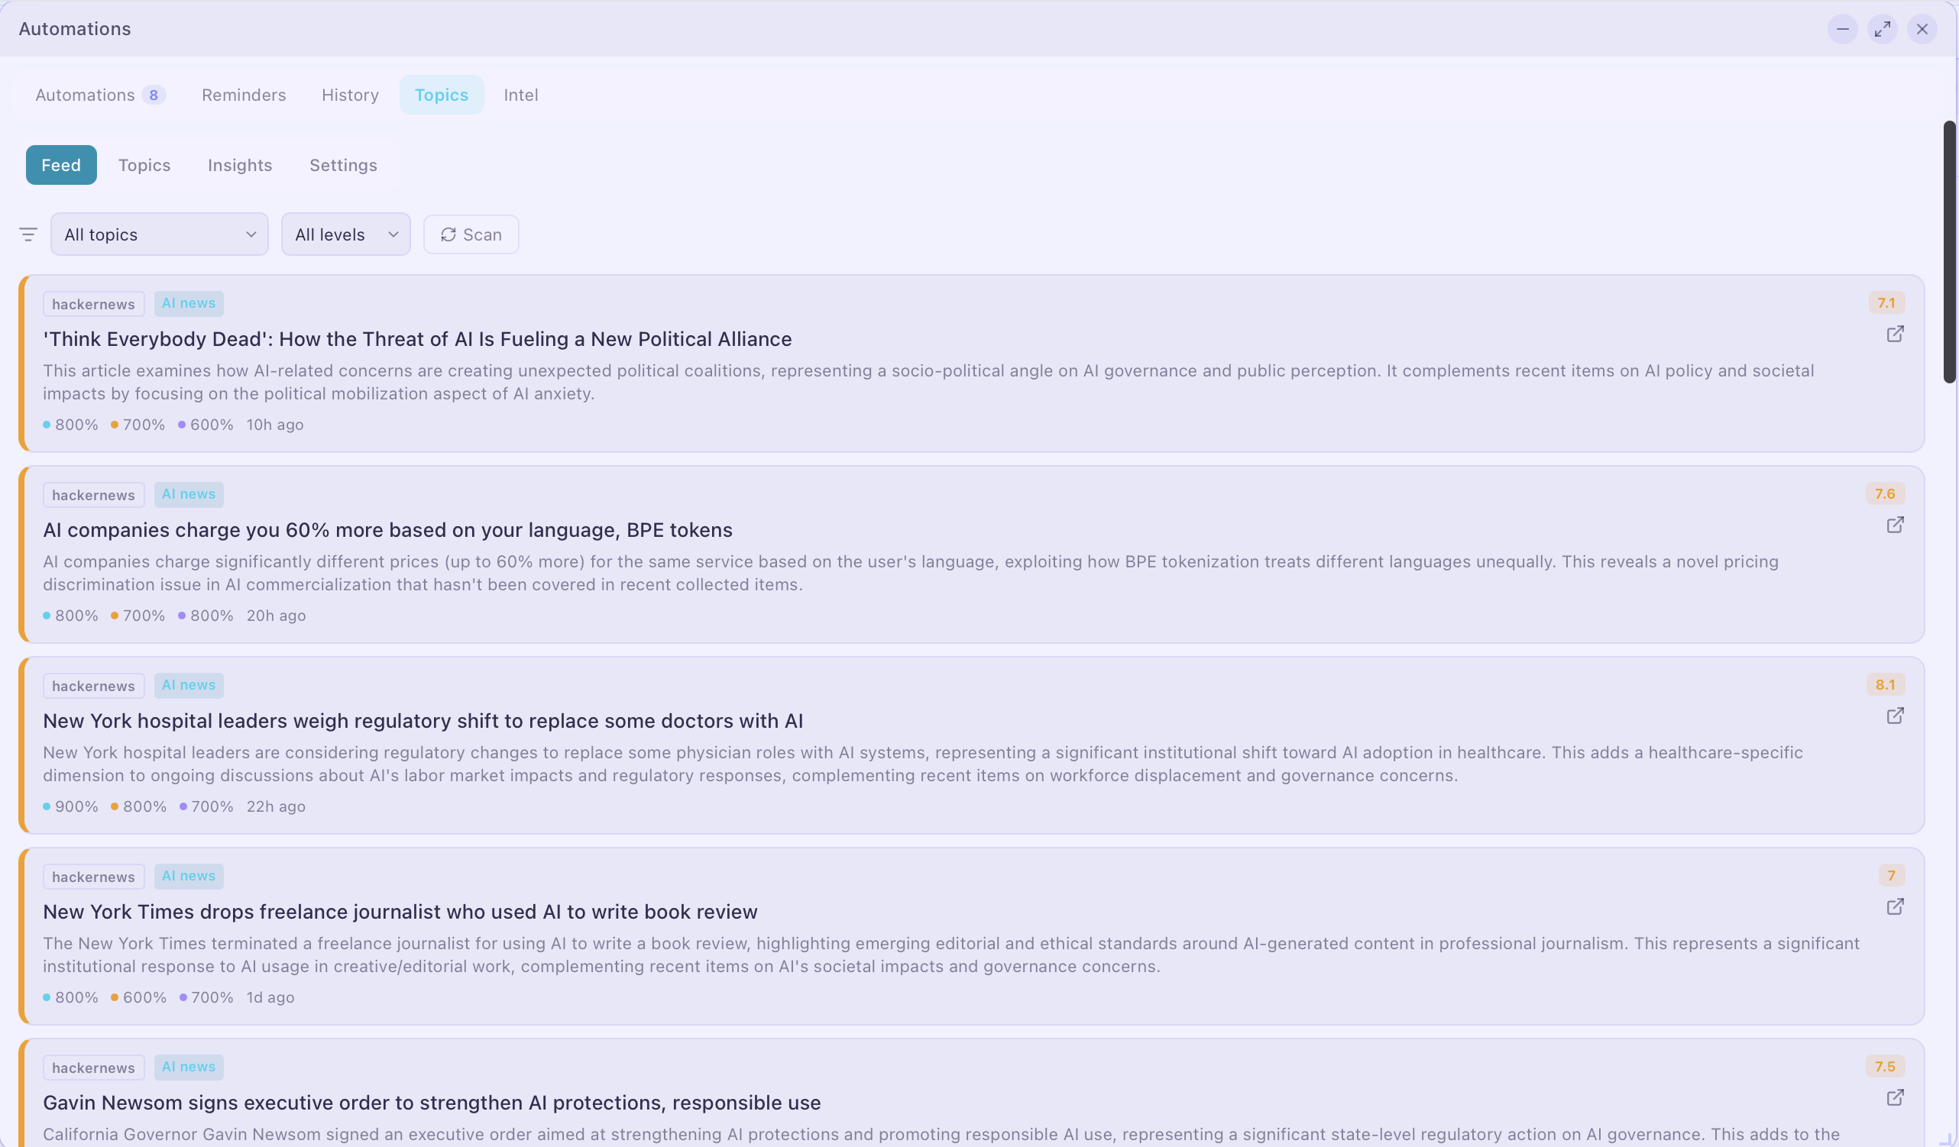Click the vertical scrollbar thumb
Screen dimensions: 1959x1147
[x=1949, y=250]
